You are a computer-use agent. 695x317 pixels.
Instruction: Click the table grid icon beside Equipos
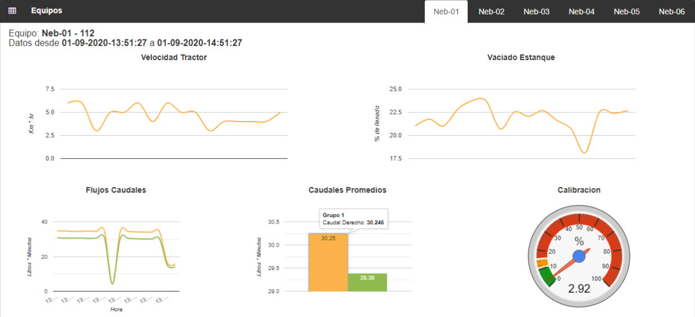(12, 11)
